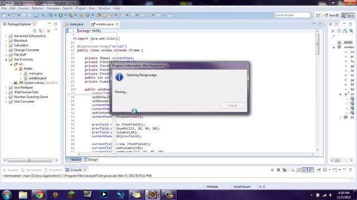Viewport: 357px width, 200px height.
Task: Open the Package Explorer view menu triangle
Action: pyautogui.click(x=56, y=29)
